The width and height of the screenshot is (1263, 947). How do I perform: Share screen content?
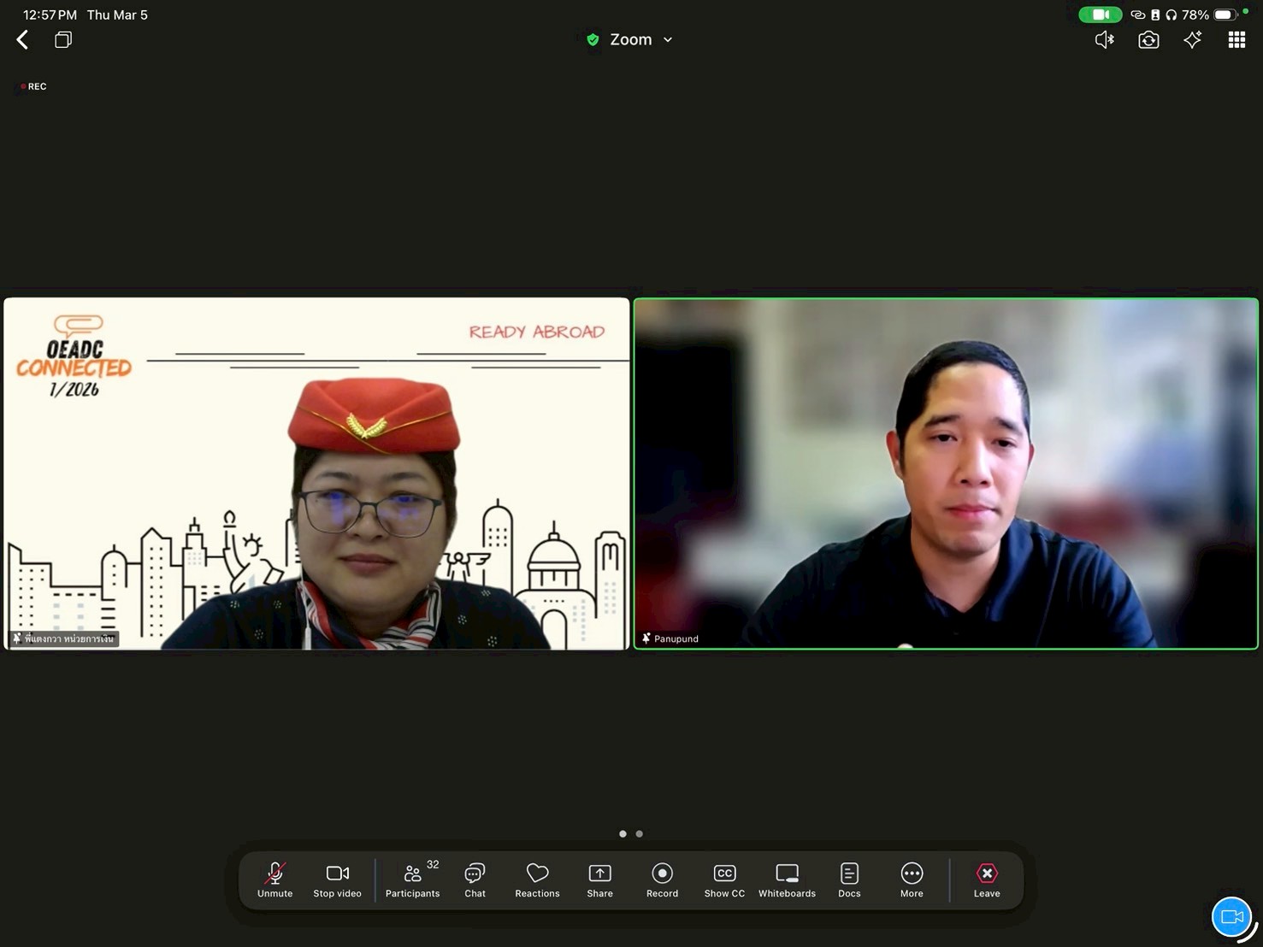point(599,879)
